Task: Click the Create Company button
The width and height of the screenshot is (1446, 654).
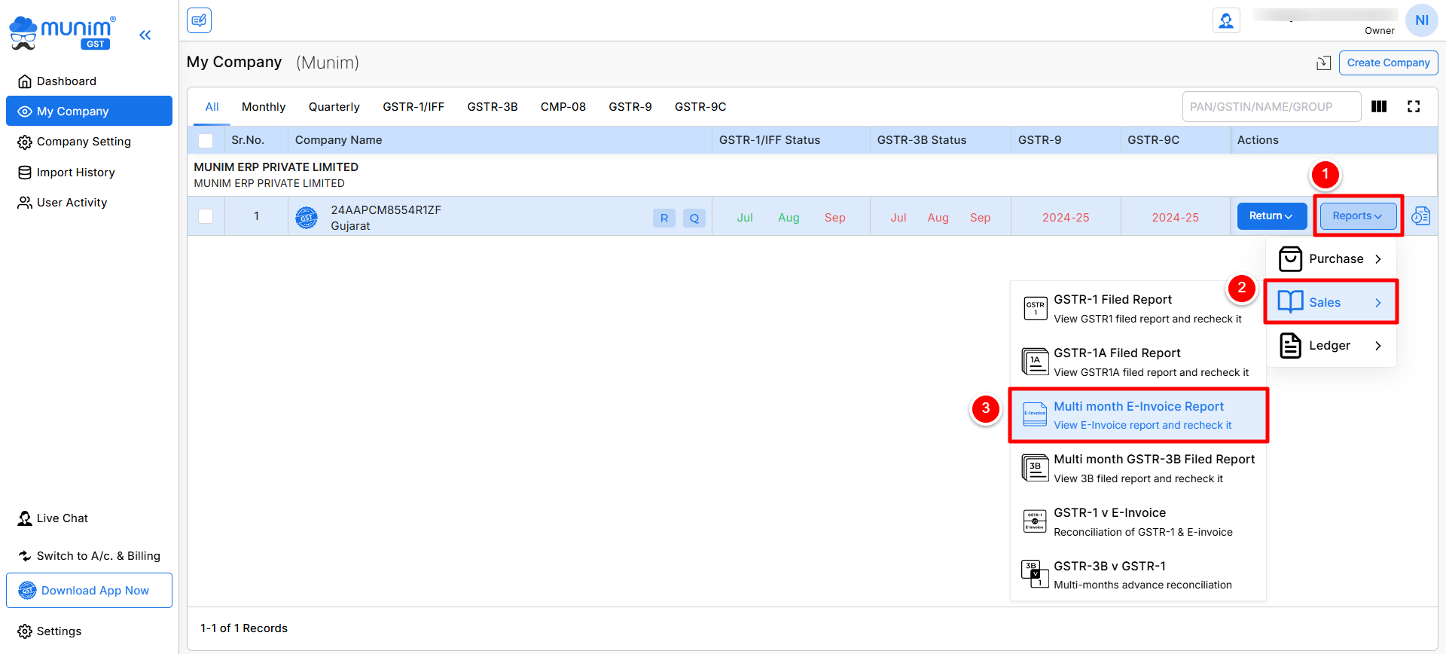Action: 1388,63
